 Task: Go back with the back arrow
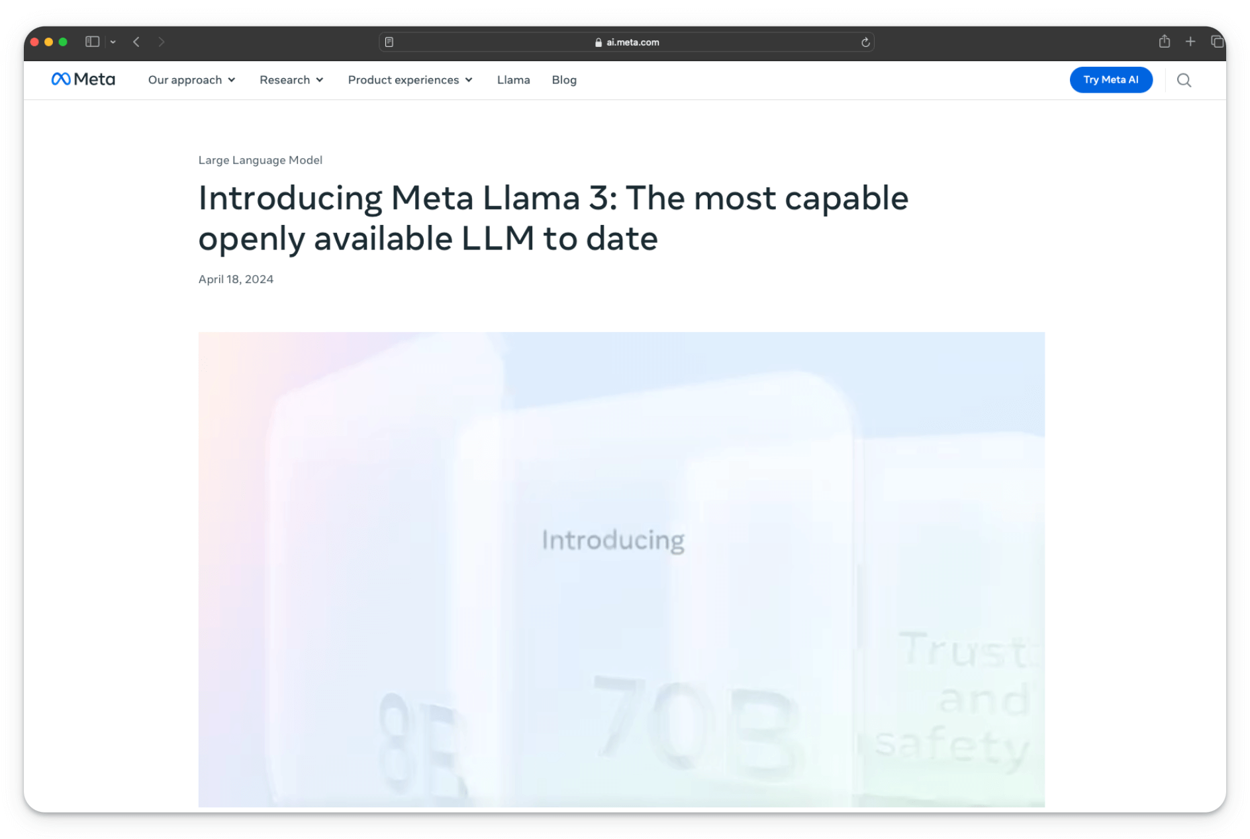(x=136, y=42)
